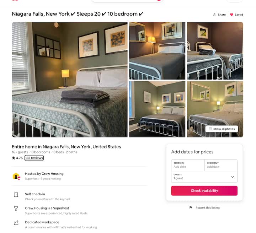
Task: Click the Crew Housing host avatar
Action: 16,176
